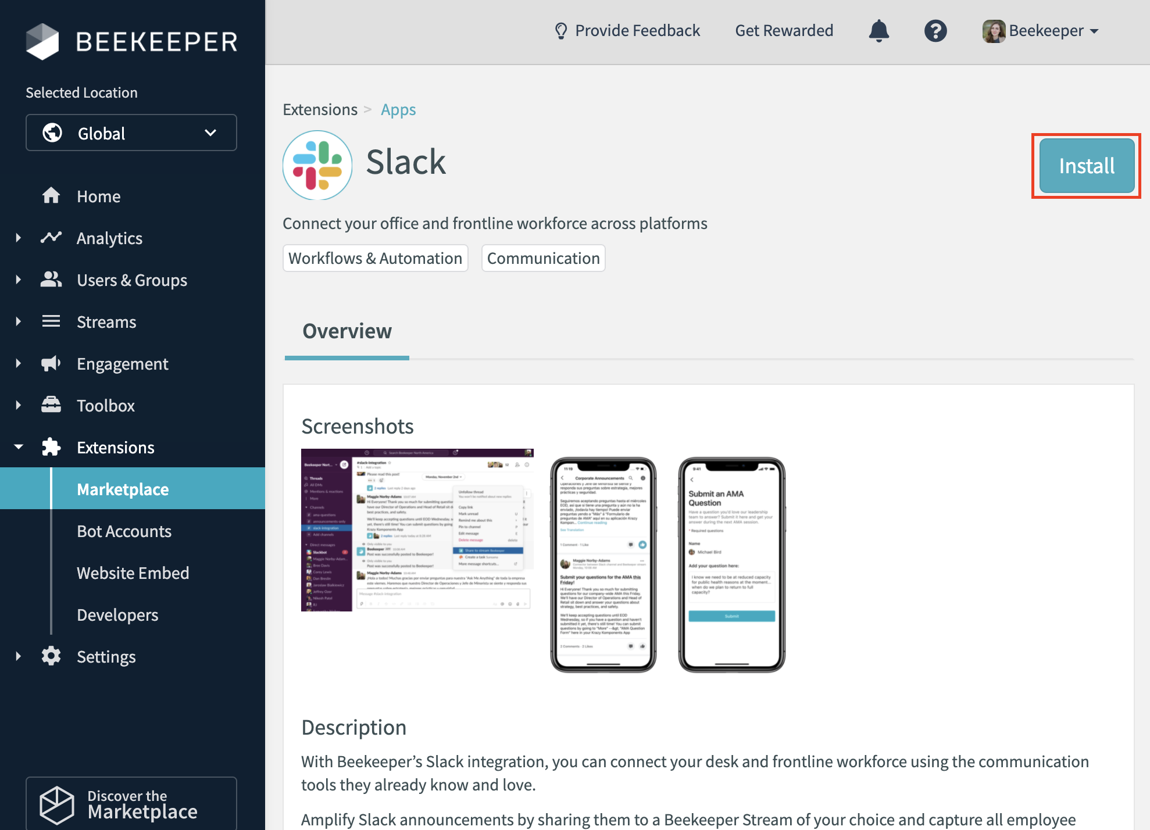
Task: Click the globe icon in location selector
Action: (52, 133)
